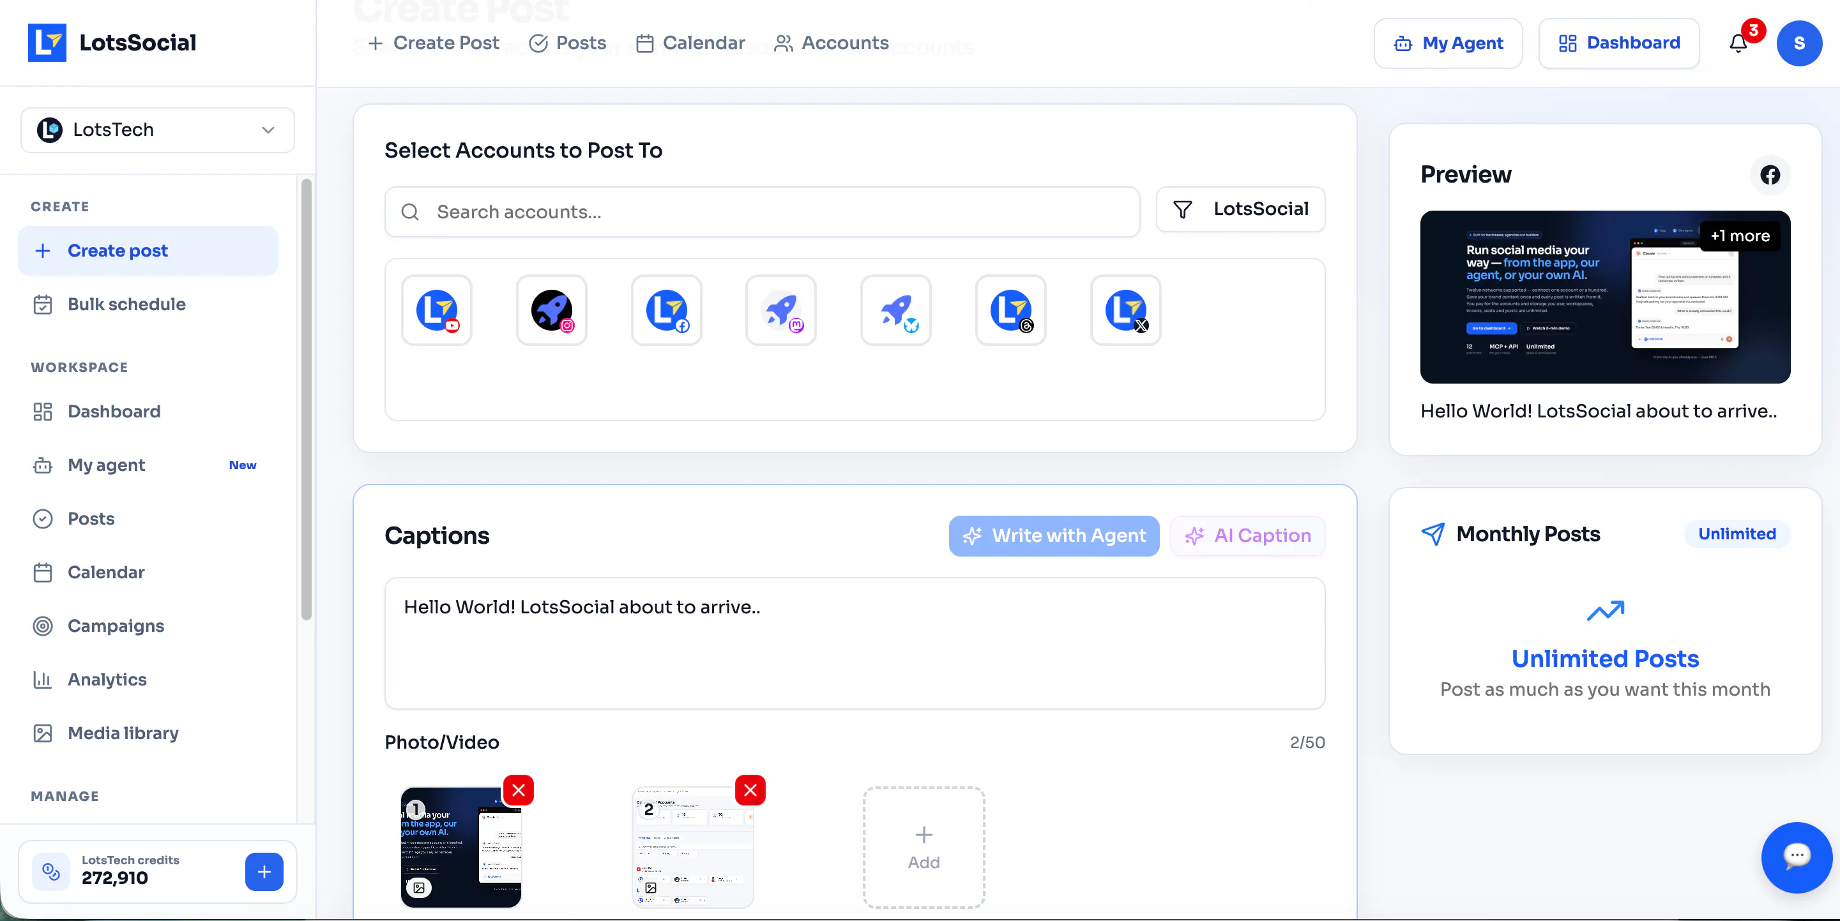Viewport: 1840px width, 921px height.
Task: Remove the first uploaded image
Action: click(x=519, y=790)
